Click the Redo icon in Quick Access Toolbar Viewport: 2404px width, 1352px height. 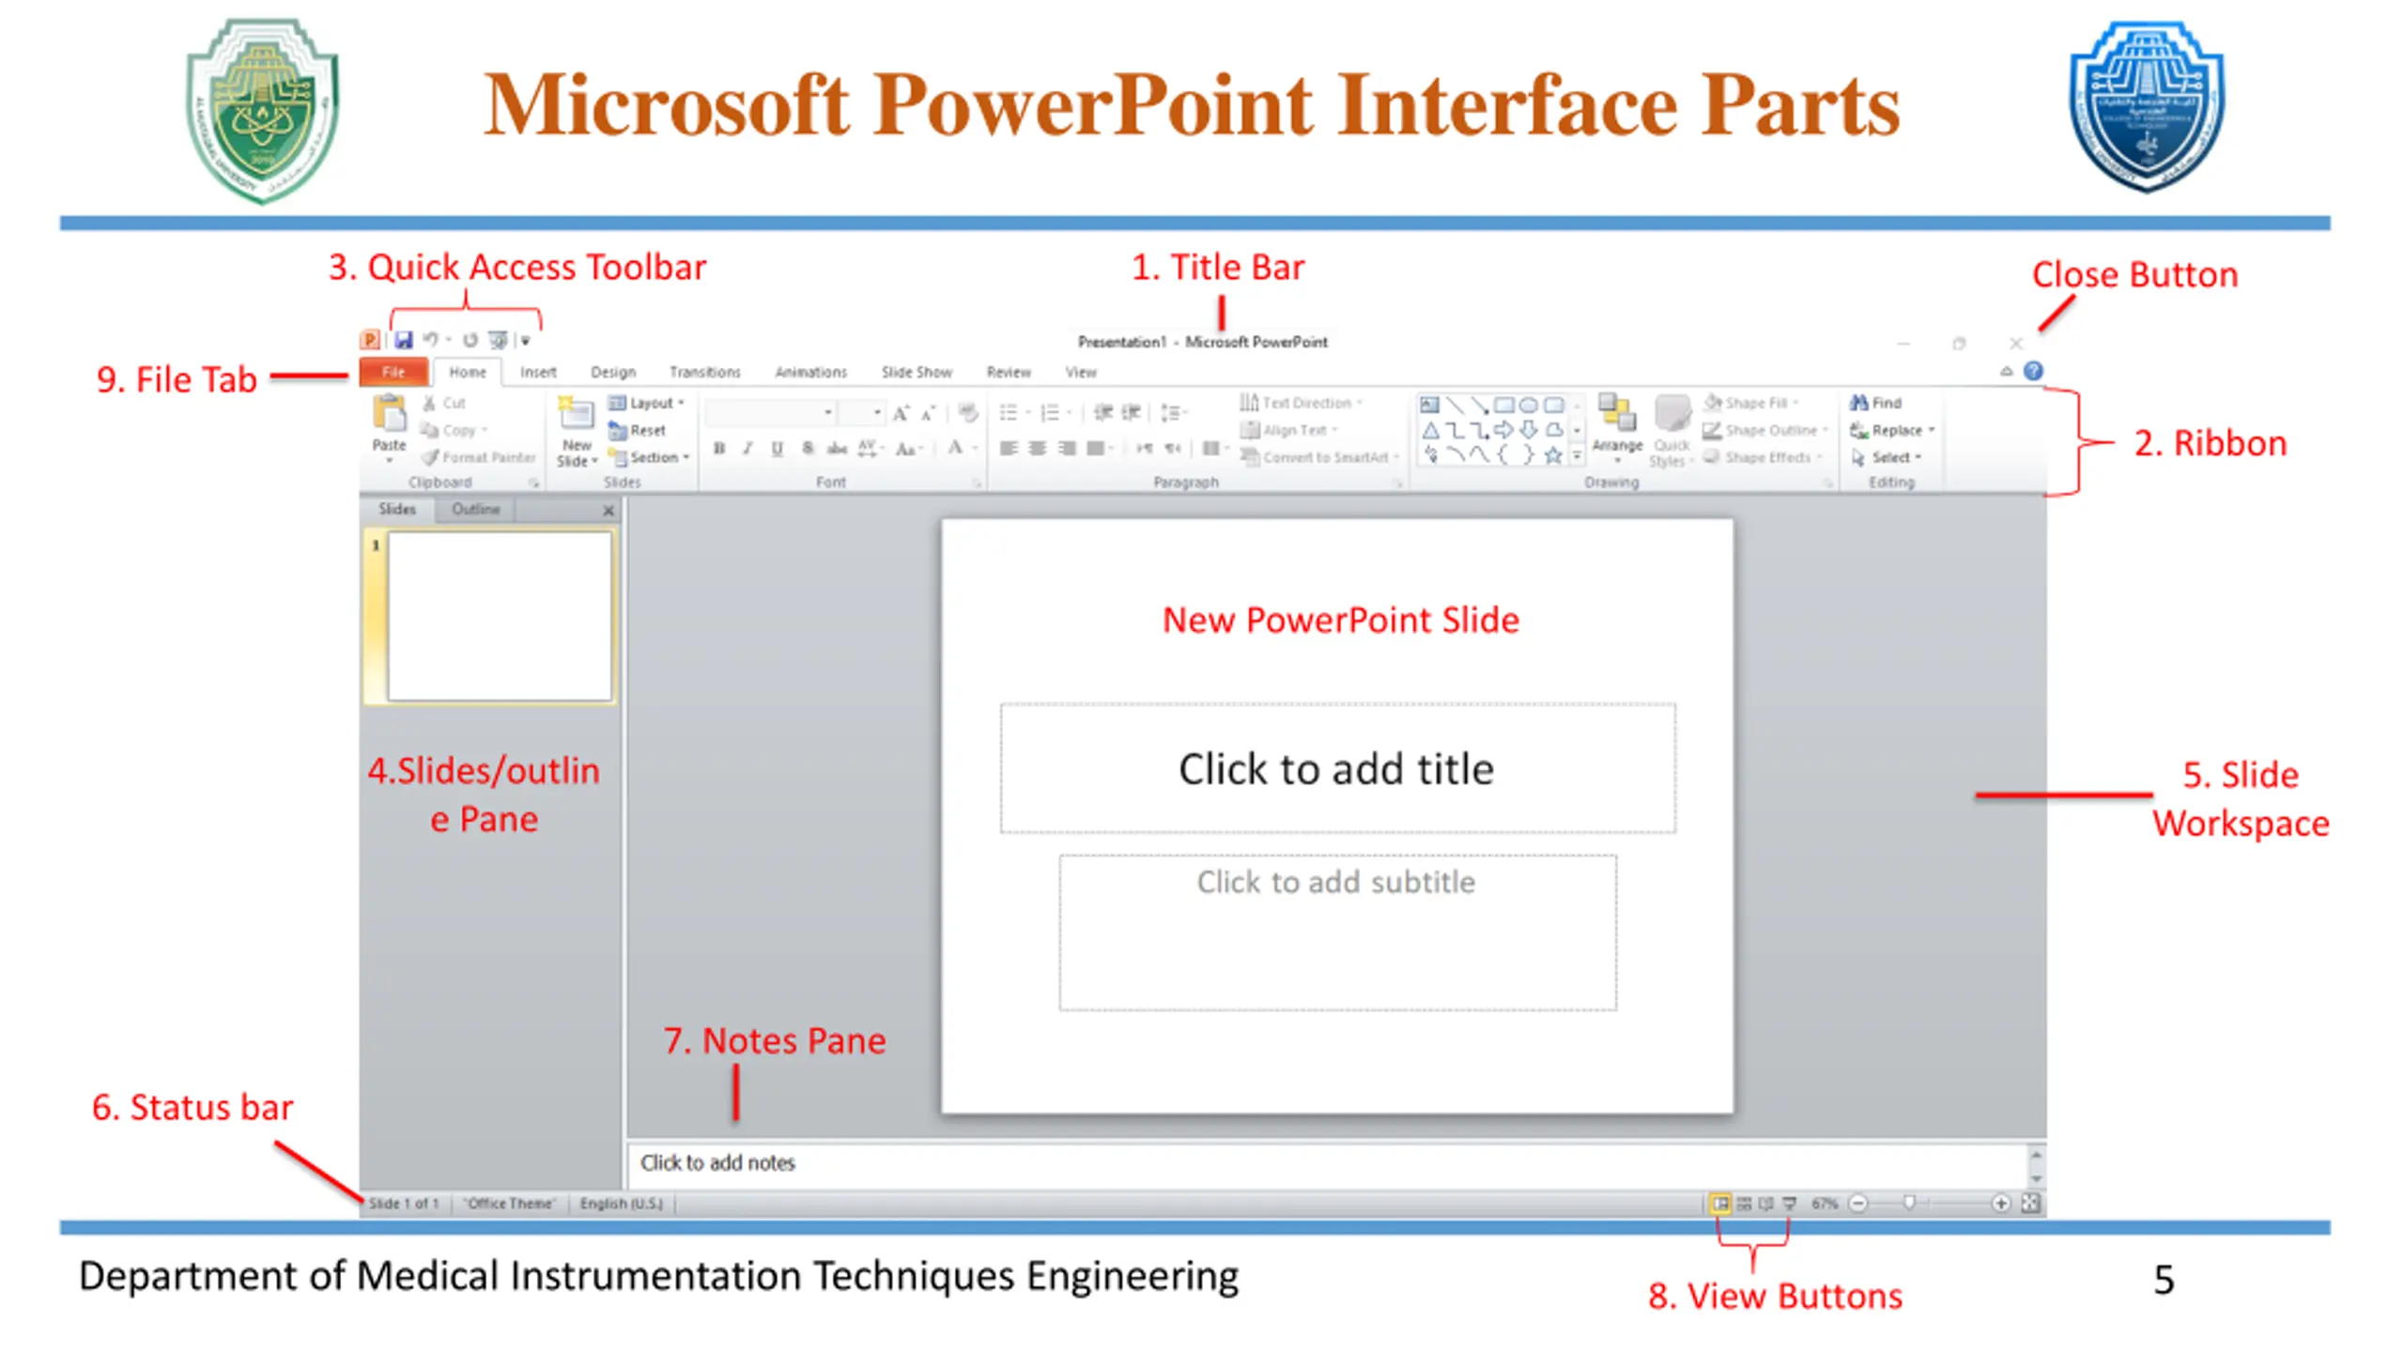[x=470, y=340]
